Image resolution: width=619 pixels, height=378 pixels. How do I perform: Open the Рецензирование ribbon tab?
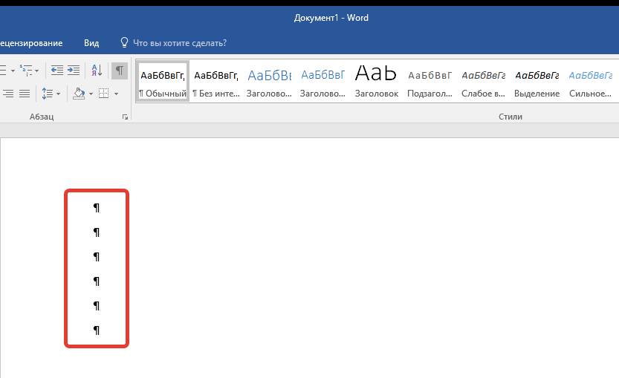coord(31,43)
